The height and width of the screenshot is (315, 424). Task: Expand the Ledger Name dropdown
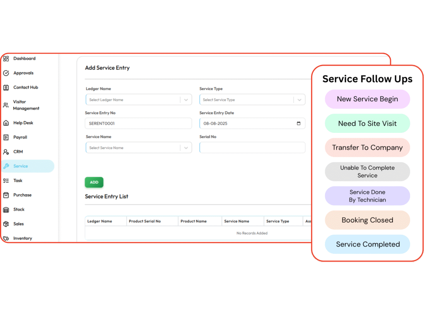tap(186, 100)
